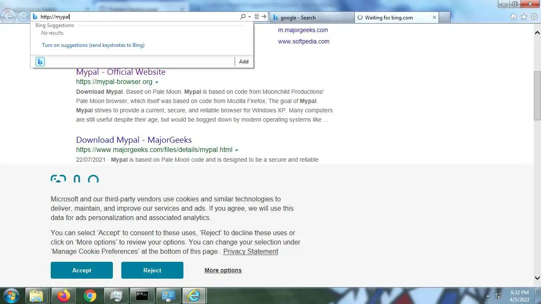Click the Internet Explorer taskbar icon

[194, 296]
